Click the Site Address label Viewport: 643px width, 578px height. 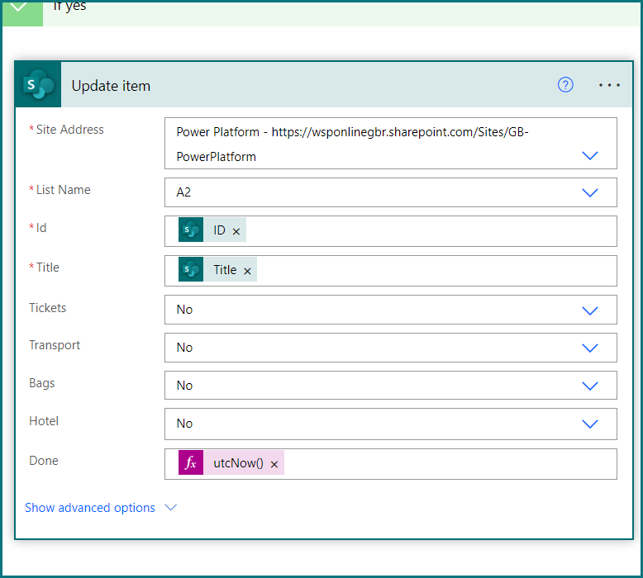pyautogui.click(x=69, y=130)
